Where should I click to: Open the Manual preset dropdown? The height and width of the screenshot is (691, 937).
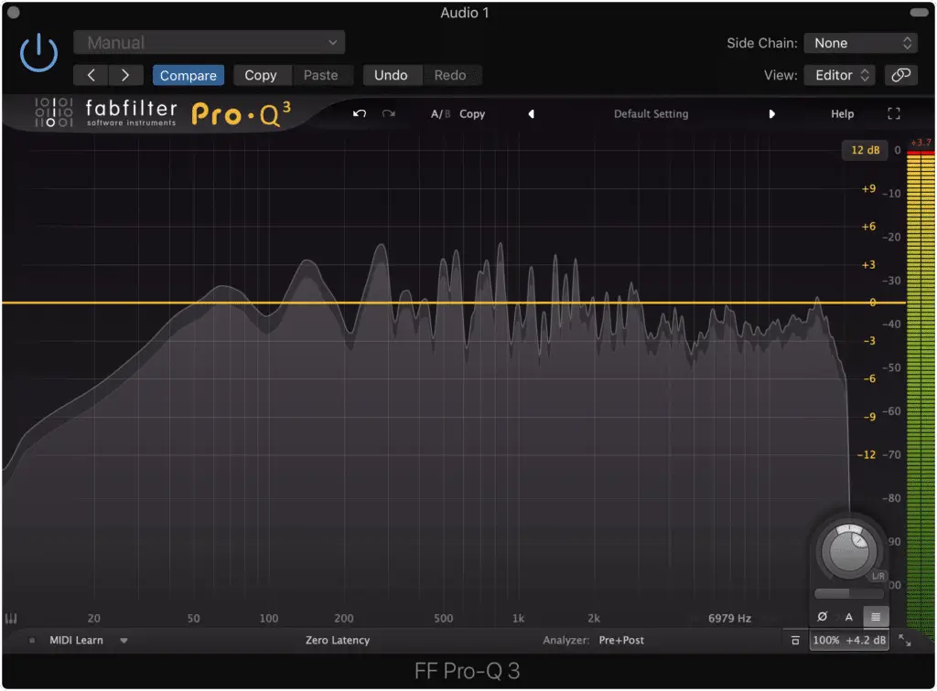[210, 42]
